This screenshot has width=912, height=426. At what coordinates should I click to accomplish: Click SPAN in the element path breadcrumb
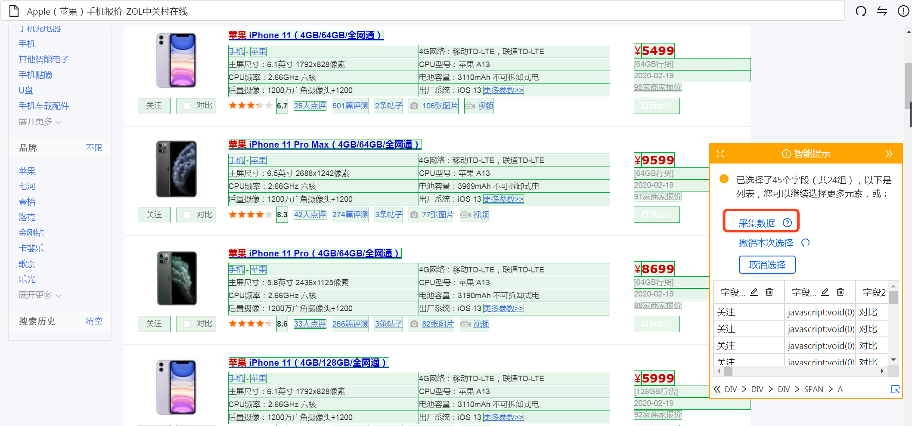813,389
